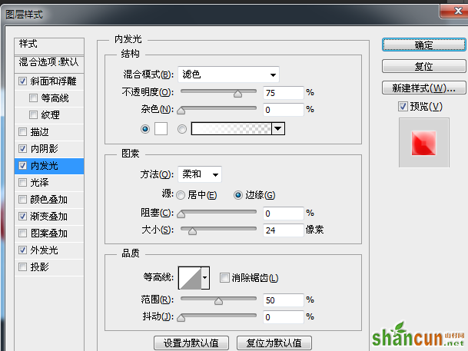Image resolution: width=468 pixels, height=351 pixels.
Task: Toggle the 斜面和浮雕 checkbox
Action: point(22,81)
